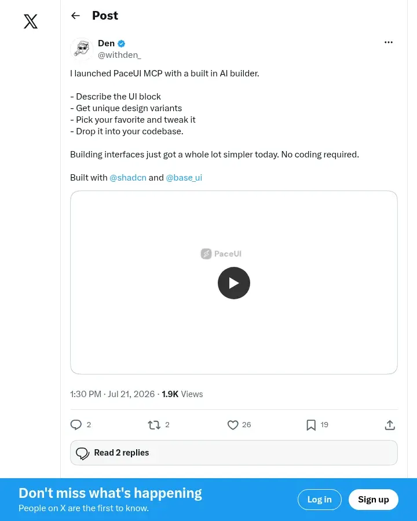Open Den's display name link
This screenshot has width=417, height=521.
point(106,43)
